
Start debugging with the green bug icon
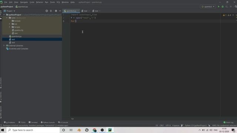tap(223, 7)
